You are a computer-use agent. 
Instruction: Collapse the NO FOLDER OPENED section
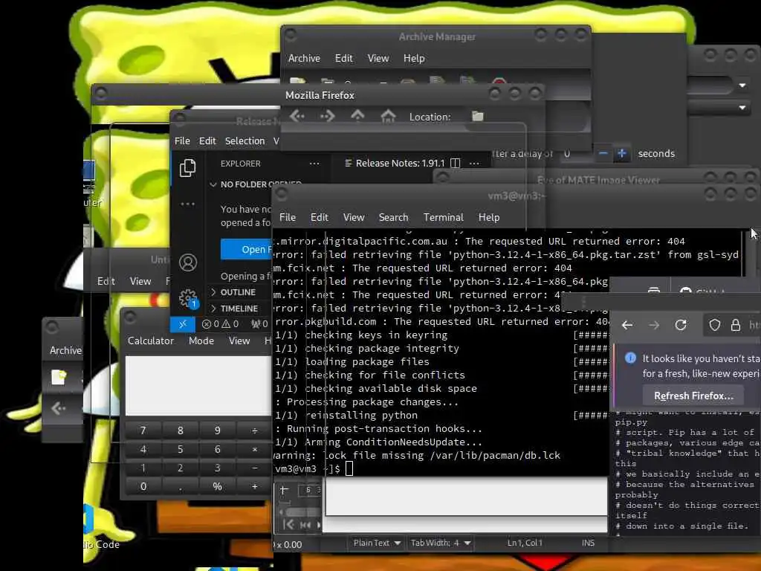[256, 184]
